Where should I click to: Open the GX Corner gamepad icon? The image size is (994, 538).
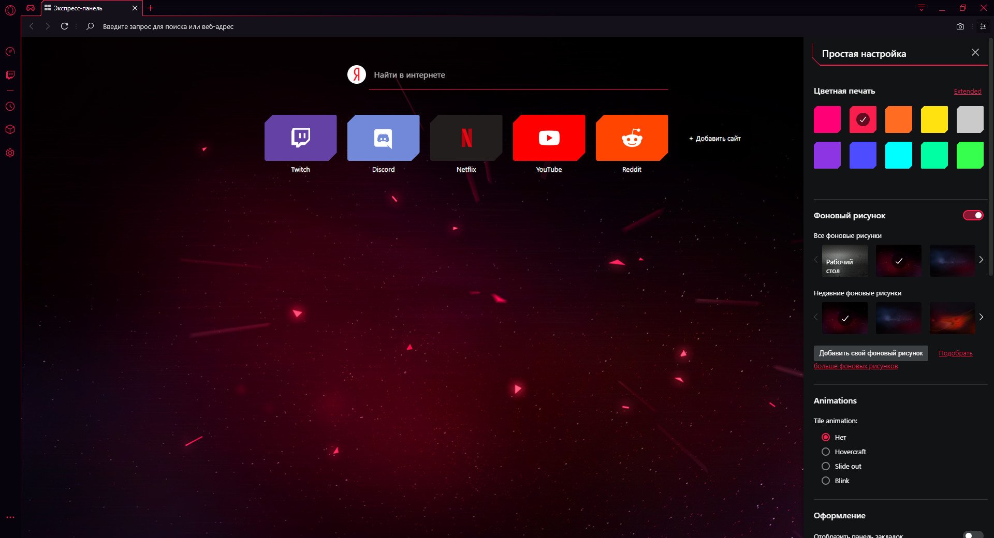click(x=31, y=8)
